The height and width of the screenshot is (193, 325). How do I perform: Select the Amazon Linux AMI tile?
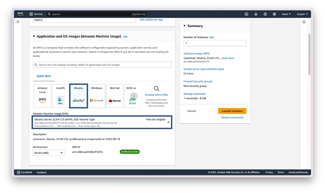point(42,96)
